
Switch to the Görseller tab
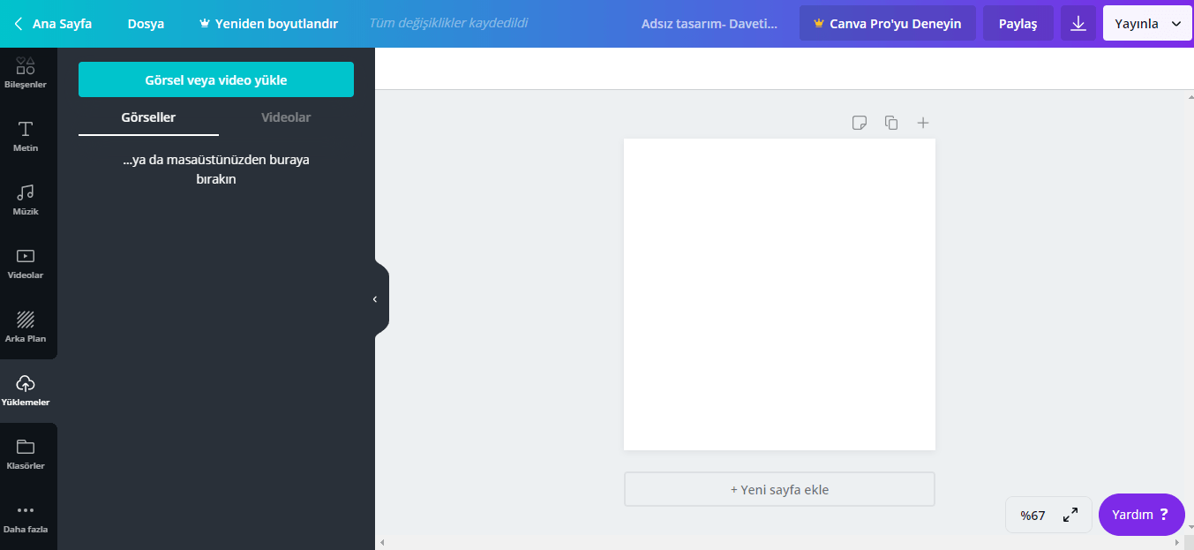click(148, 117)
